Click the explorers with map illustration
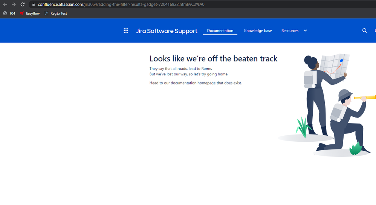 tap(327, 106)
